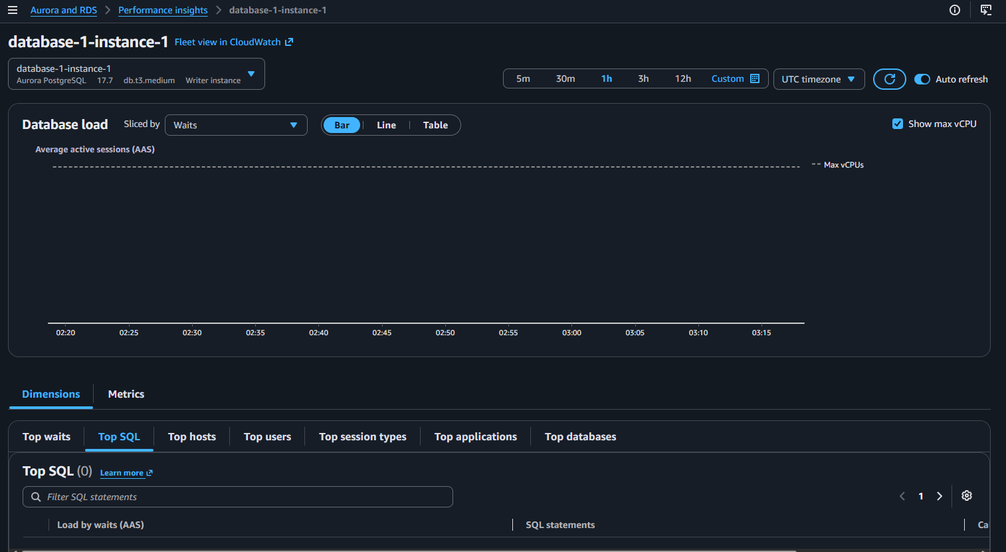Select the Top applications tab
This screenshot has height=552, width=1006.
[476, 437]
